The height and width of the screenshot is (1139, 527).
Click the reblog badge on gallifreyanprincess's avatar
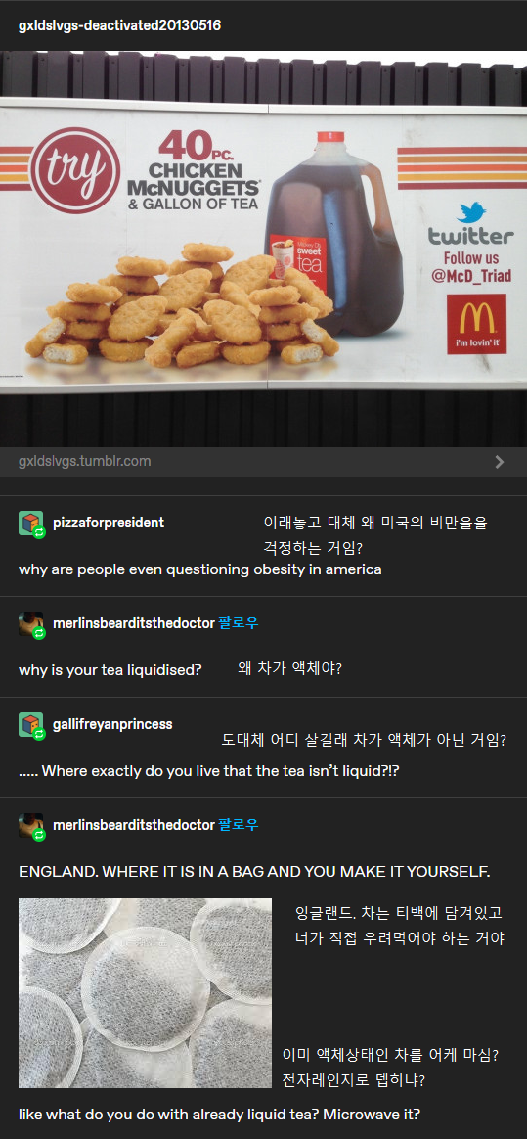point(40,735)
